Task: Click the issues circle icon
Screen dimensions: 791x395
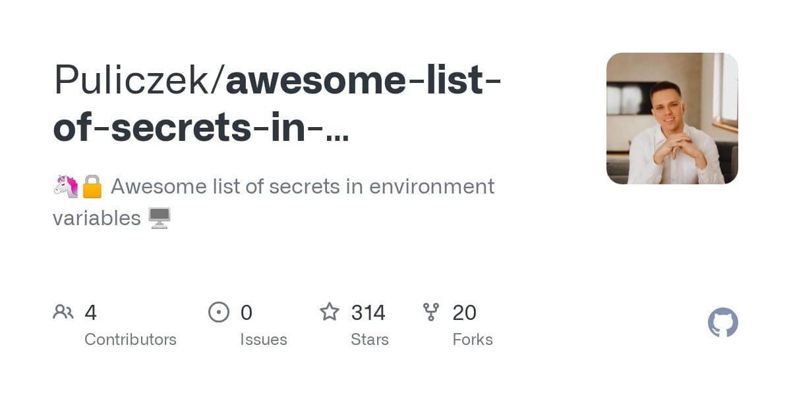Action: tap(219, 312)
